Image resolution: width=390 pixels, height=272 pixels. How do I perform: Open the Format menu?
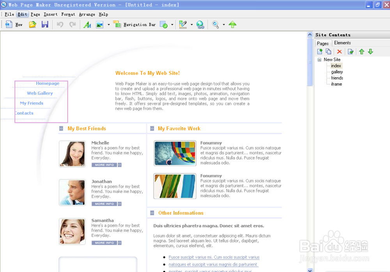point(68,14)
